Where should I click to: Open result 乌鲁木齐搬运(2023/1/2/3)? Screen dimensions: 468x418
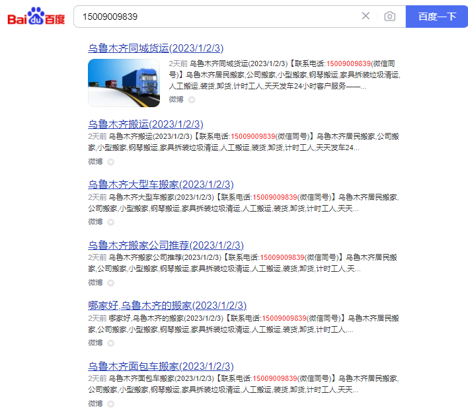[x=145, y=124]
